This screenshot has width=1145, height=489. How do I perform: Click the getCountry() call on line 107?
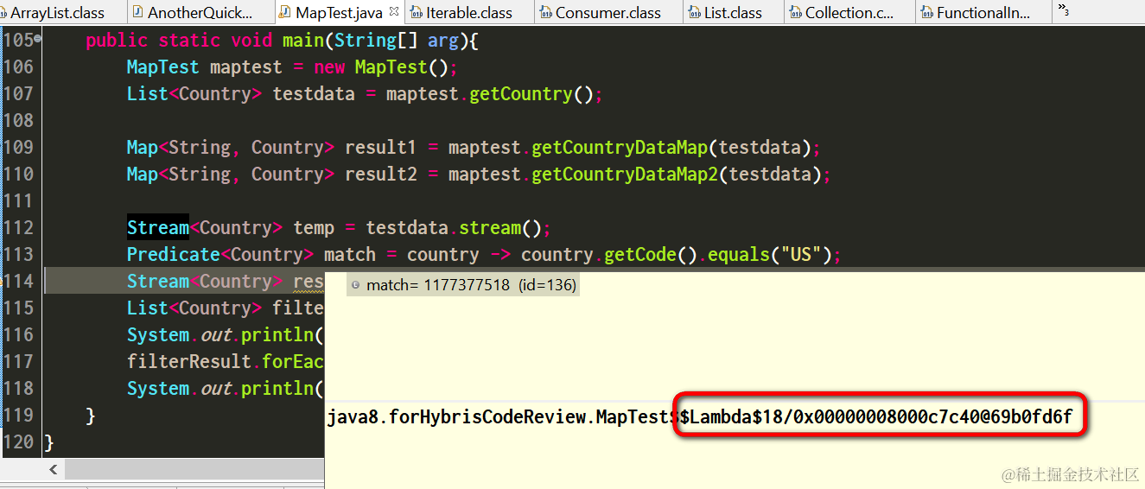531,93
